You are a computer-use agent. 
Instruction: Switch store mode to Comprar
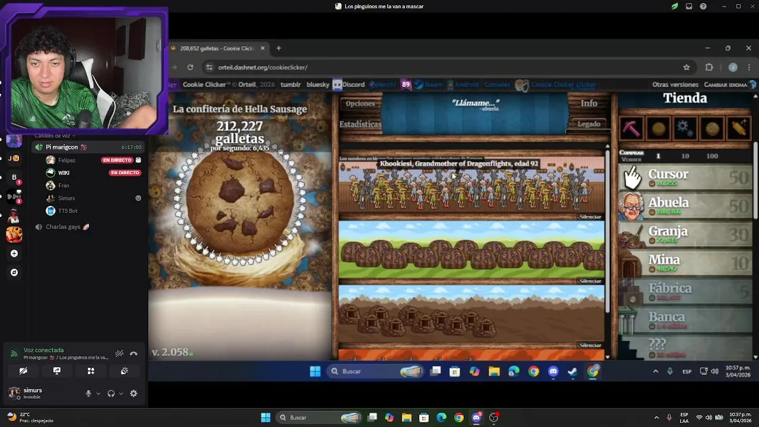[x=632, y=152]
